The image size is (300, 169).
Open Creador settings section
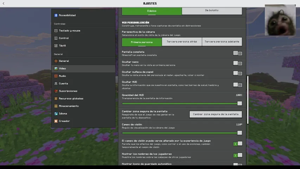point(83,121)
